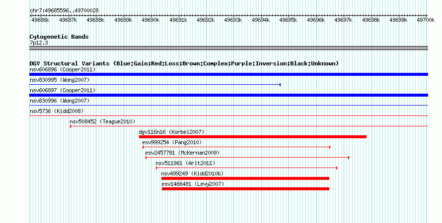The width and height of the screenshot is (442, 223).
Task: Click the esv1466481 (Levy2007) label
Action: [x=193, y=184]
